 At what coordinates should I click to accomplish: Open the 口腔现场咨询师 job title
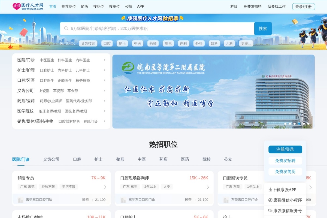pyautogui.click(x=135, y=178)
